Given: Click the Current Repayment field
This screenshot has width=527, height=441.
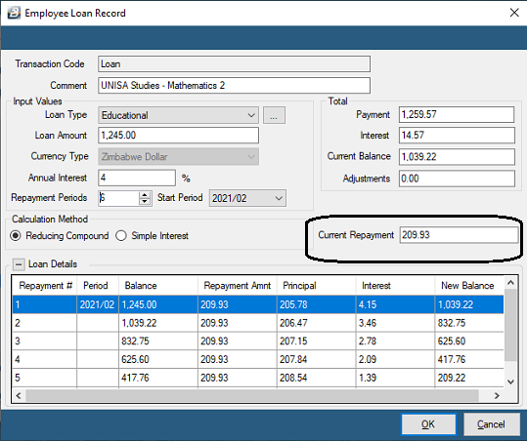Looking at the screenshot, I should (x=459, y=235).
